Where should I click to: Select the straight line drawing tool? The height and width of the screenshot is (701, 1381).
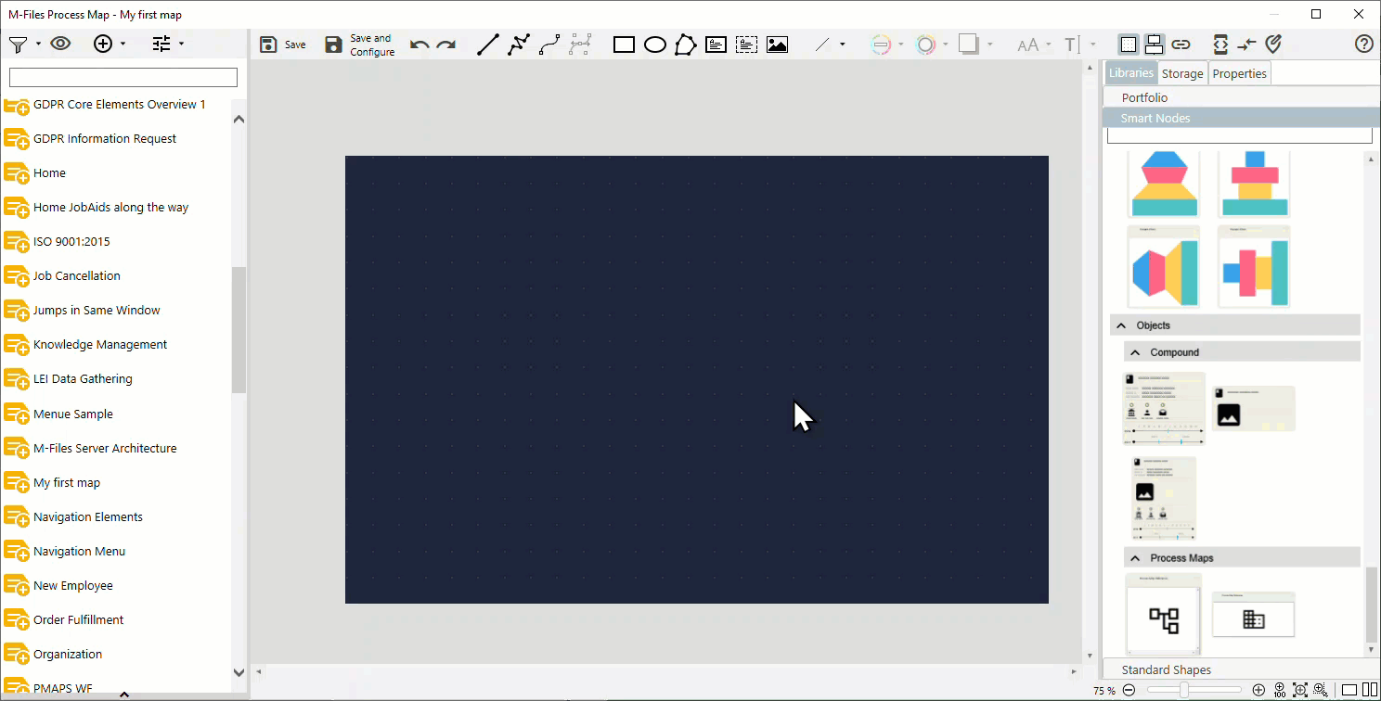coord(487,45)
